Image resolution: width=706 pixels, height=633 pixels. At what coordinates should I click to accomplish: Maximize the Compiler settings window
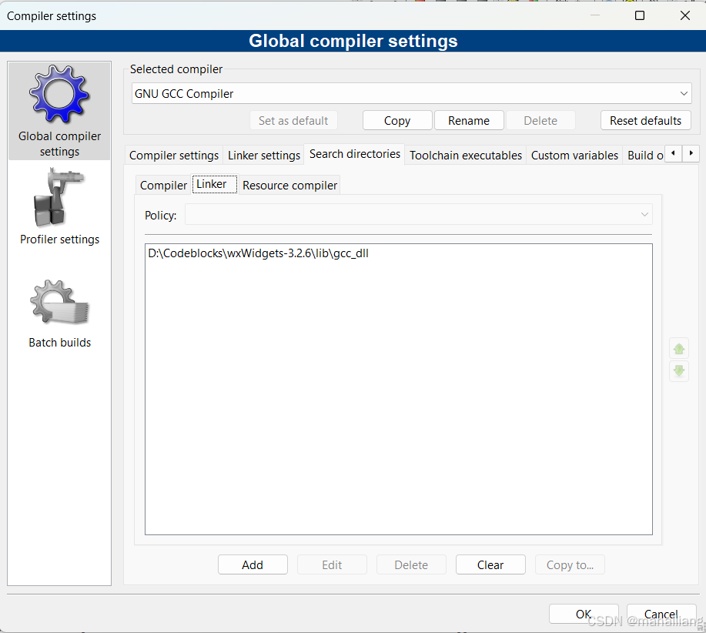(x=639, y=15)
